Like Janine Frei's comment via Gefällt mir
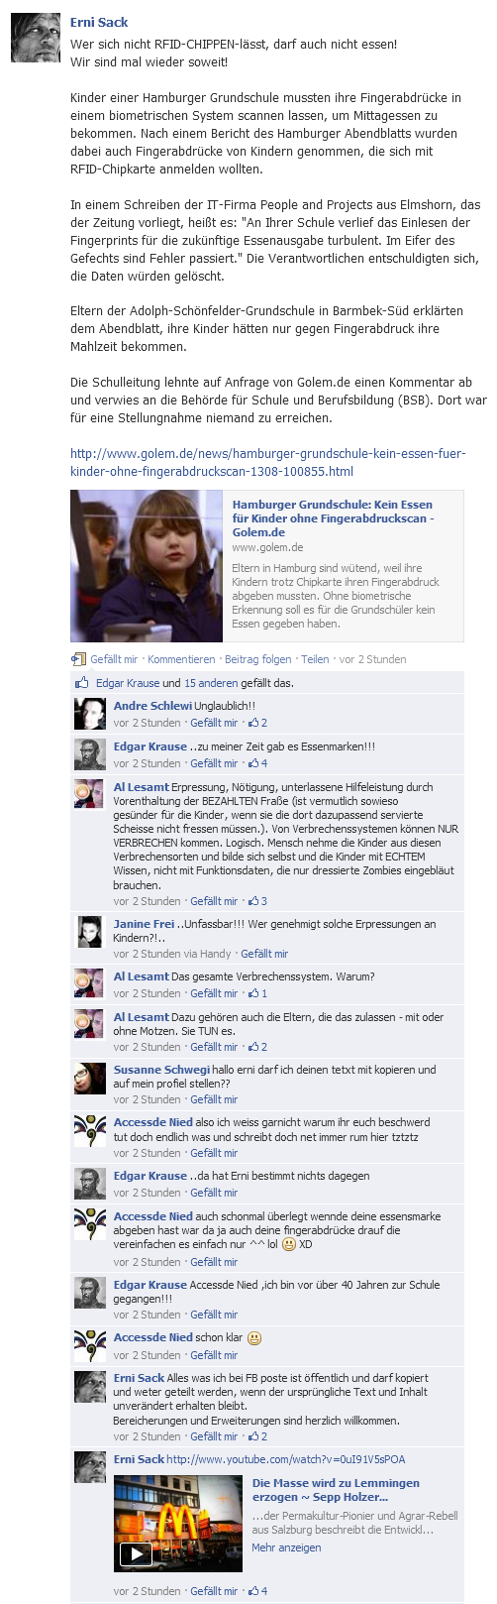Screen dimensions: 497x1604 264,954
